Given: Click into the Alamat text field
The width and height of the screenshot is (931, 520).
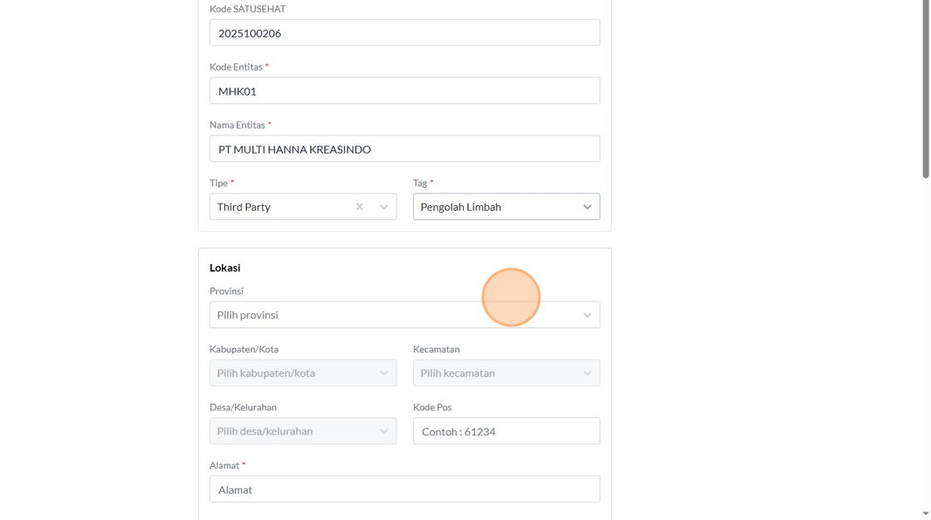Looking at the screenshot, I should click(x=404, y=489).
